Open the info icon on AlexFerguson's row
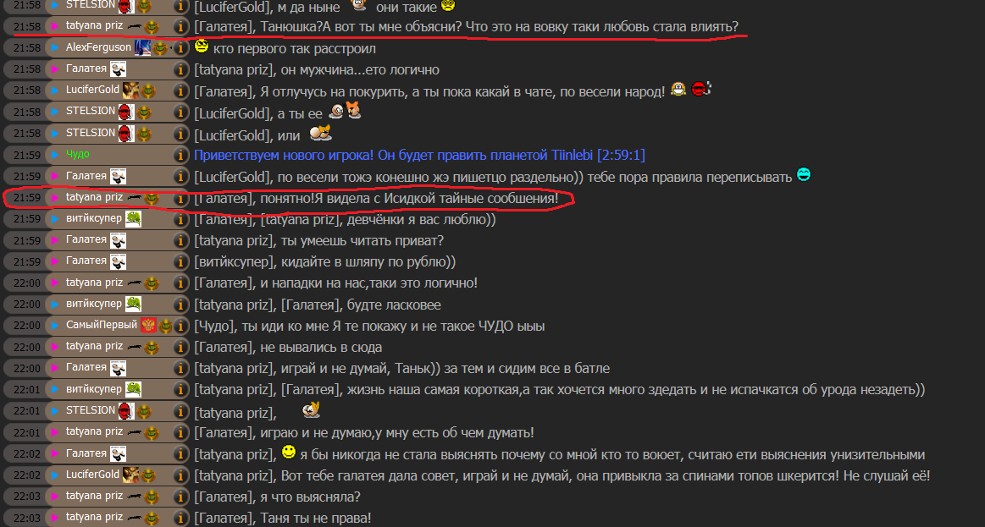Screen dimensions: 985x527 click(180, 47)
